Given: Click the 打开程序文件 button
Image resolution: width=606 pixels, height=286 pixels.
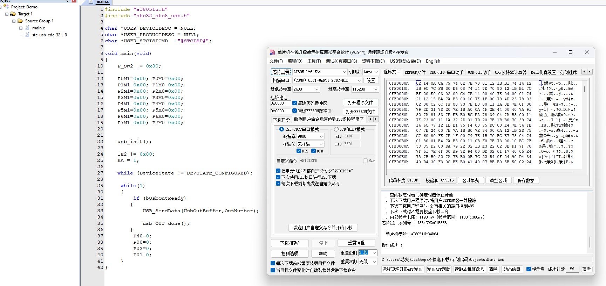Looking at the screenshot, I should tap(360, 102).
